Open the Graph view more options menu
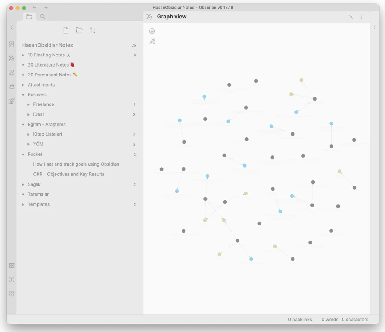Screen dimensions: 385x332 tap(361, 17)
